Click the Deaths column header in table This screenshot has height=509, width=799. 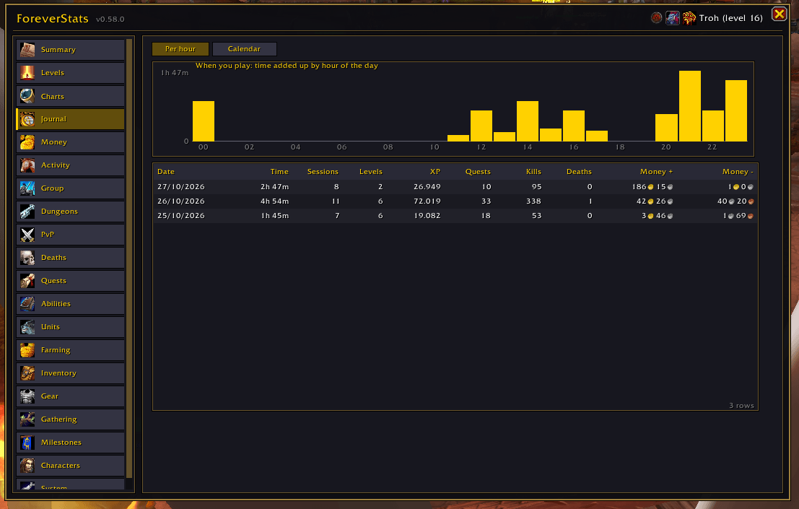tap(579, 172)
